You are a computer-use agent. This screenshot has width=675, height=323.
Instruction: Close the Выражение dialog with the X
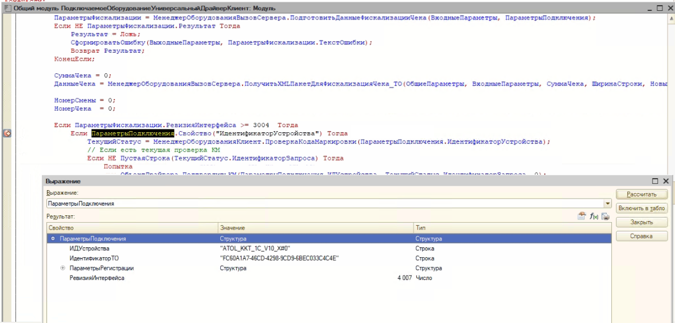pos(666,181)
